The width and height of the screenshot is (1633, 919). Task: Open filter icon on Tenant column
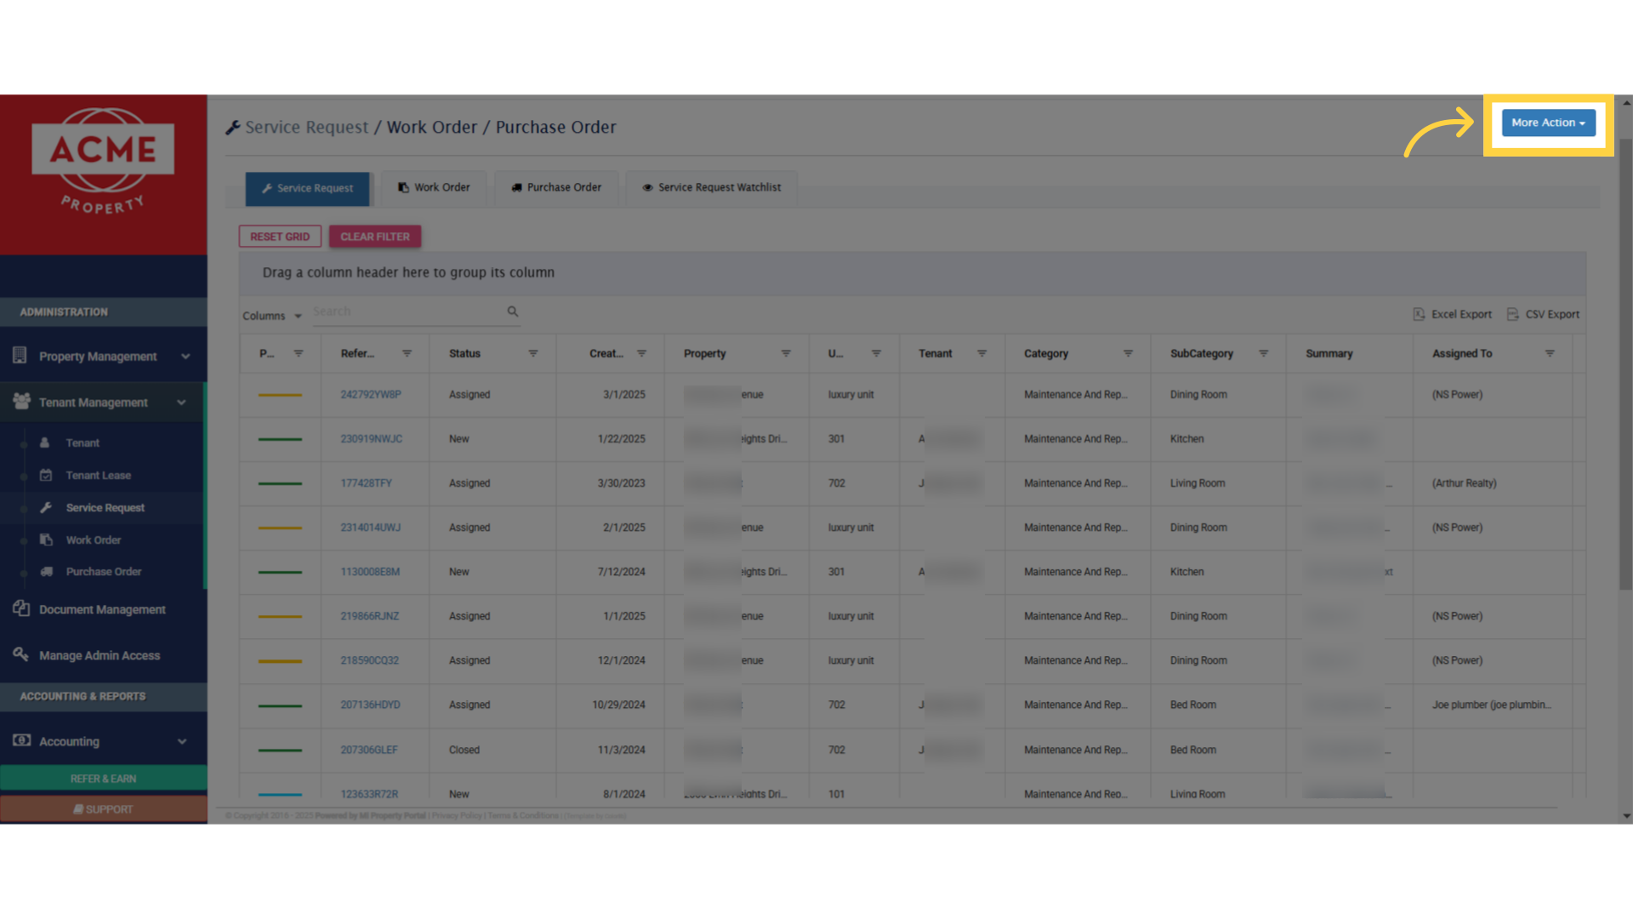point(982,353)
